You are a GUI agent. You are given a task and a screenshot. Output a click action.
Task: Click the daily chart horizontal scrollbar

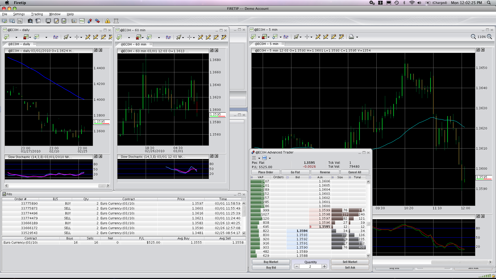coord(57,185)
